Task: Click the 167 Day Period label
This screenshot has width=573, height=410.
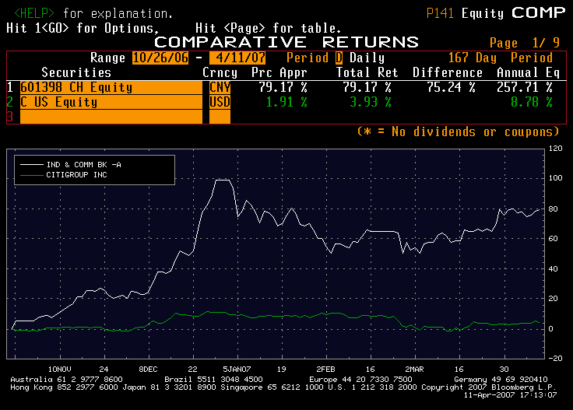Action: pos(501,58)
